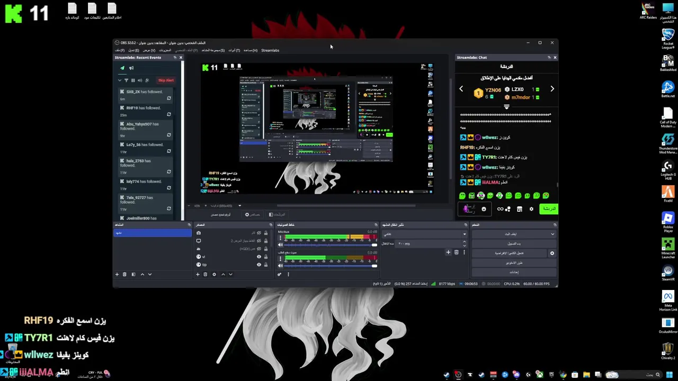Show the hidden camera source

click(x=259, y=233)
